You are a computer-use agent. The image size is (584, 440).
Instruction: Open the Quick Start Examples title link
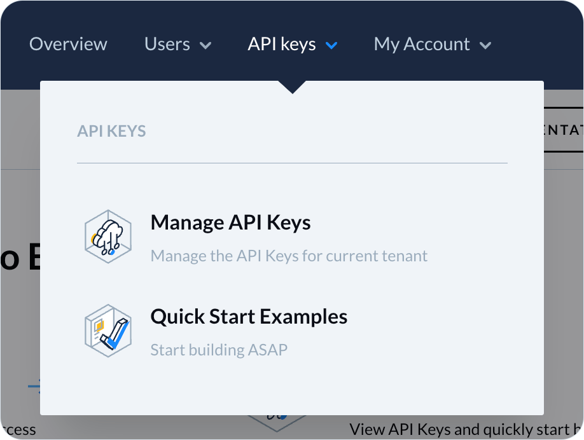click(249, 317)
